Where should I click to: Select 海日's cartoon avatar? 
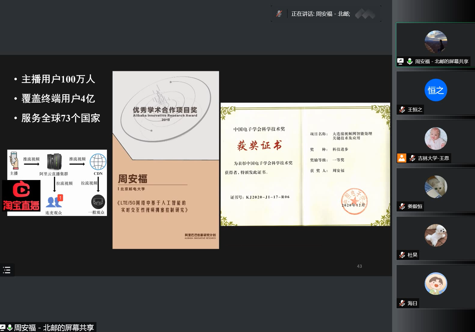click(436, 284)
